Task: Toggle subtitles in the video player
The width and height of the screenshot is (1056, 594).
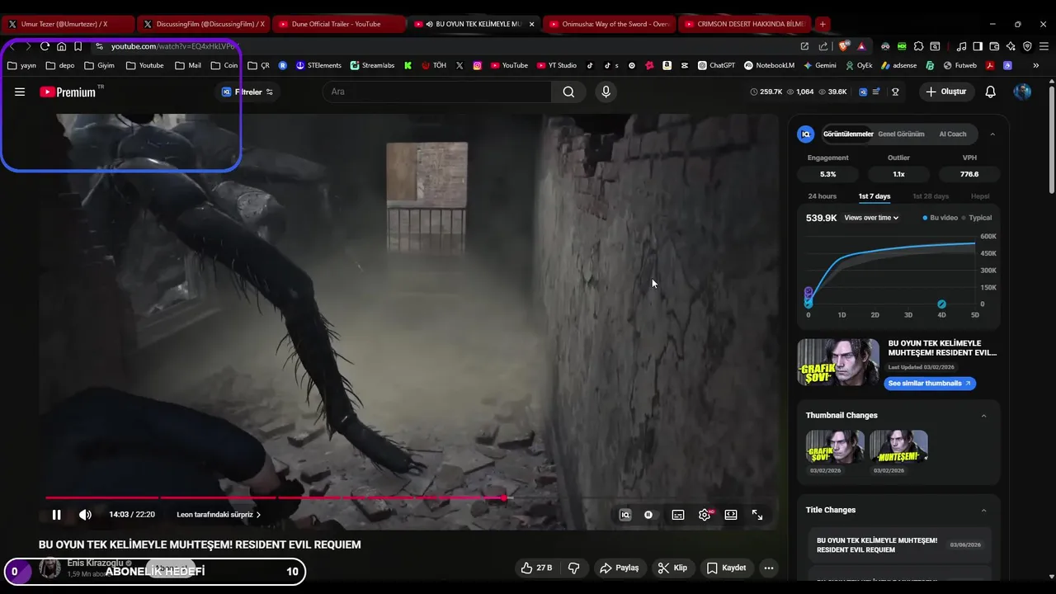Action: coord(678,515)
